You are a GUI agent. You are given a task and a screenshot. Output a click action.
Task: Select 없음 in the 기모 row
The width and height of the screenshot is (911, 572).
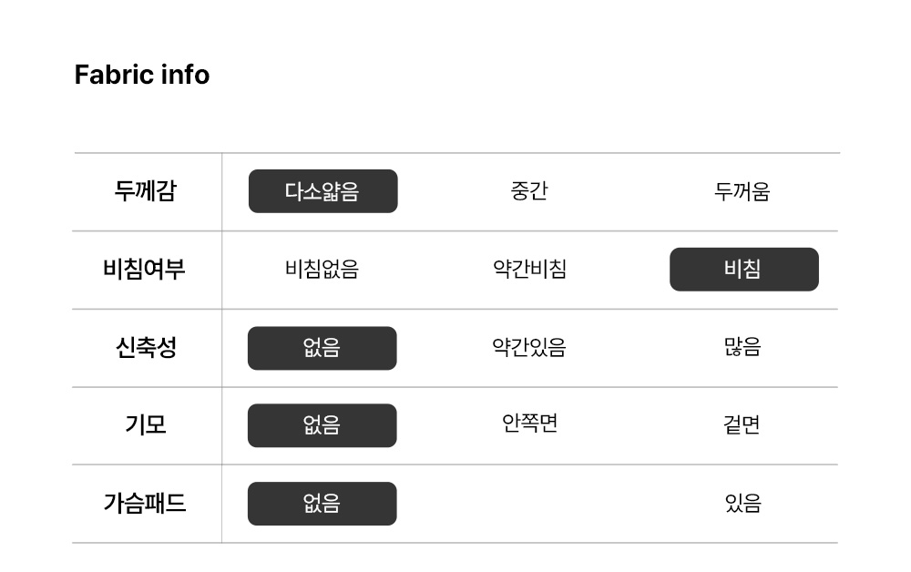coord(322,425)
